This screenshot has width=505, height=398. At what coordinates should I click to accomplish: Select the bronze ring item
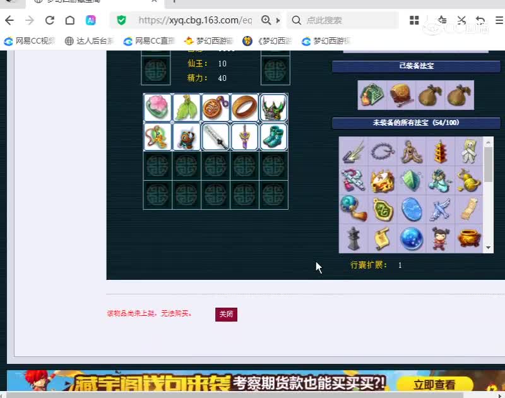pos(244,107)
